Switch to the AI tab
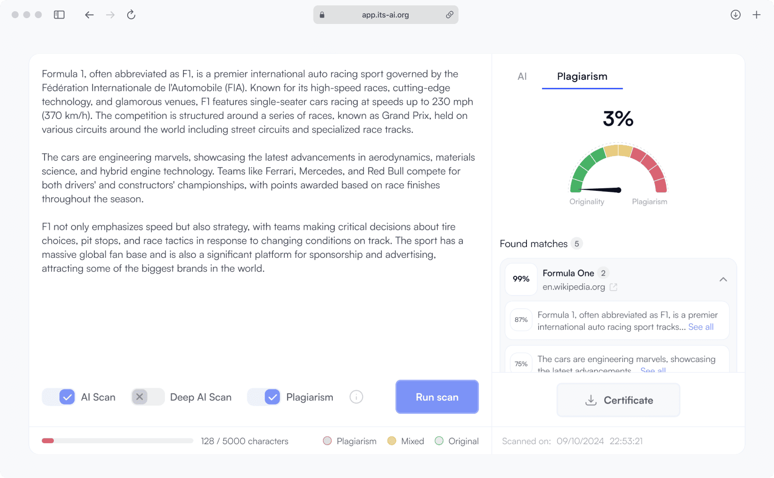The image size is (774, 478). point(522,76)
